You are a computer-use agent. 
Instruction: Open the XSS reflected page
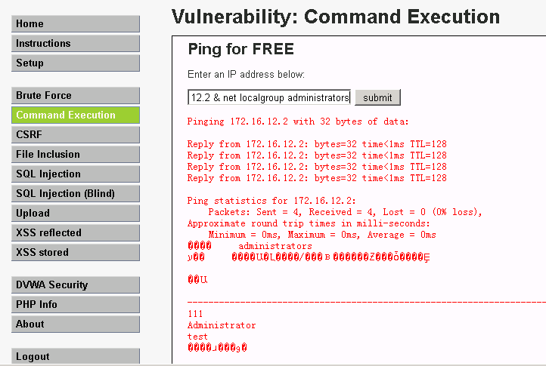76,233
